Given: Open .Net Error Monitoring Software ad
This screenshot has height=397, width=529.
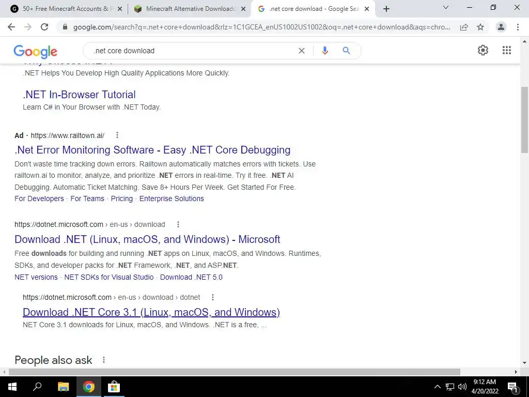Looking at the screenshot, I should pos(152,150).
